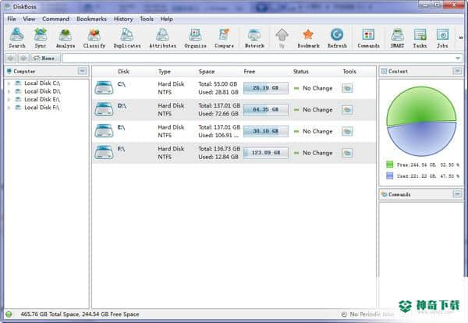Sort by Free column header

click(250, 71)
